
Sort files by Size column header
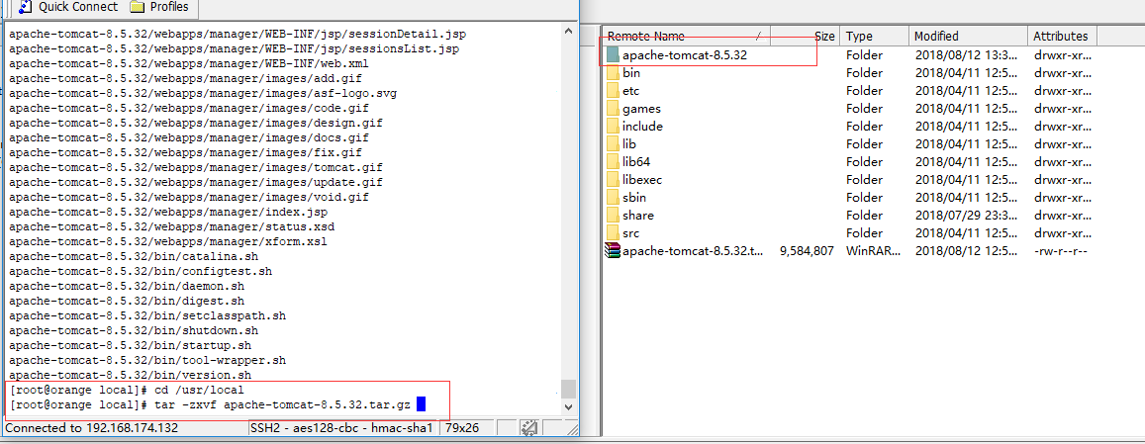pos(806,36)
